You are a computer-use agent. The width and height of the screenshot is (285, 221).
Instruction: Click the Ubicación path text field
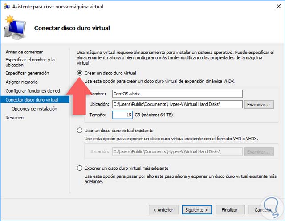(x=177, y=104)
